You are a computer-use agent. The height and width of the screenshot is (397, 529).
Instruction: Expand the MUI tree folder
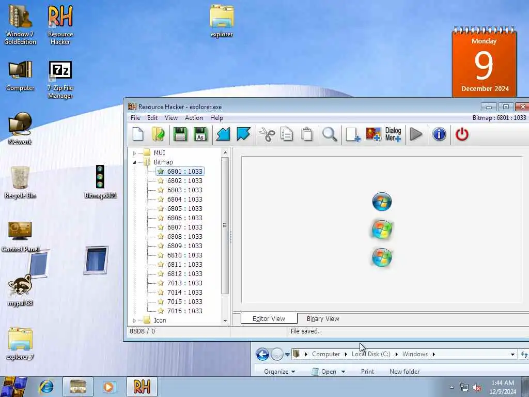(x=134, y=153)
